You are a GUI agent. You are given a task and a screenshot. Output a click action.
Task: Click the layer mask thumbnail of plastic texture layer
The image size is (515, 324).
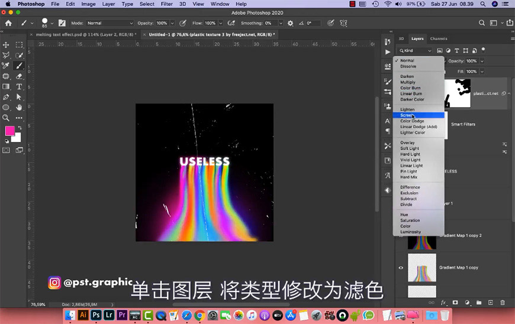pyautogui.click(x=458, y=93)
